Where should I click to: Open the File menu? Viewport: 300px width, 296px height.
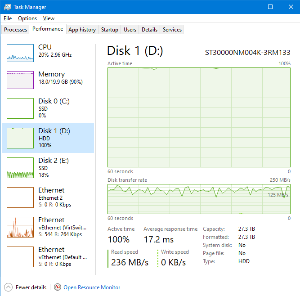[7, 18]
